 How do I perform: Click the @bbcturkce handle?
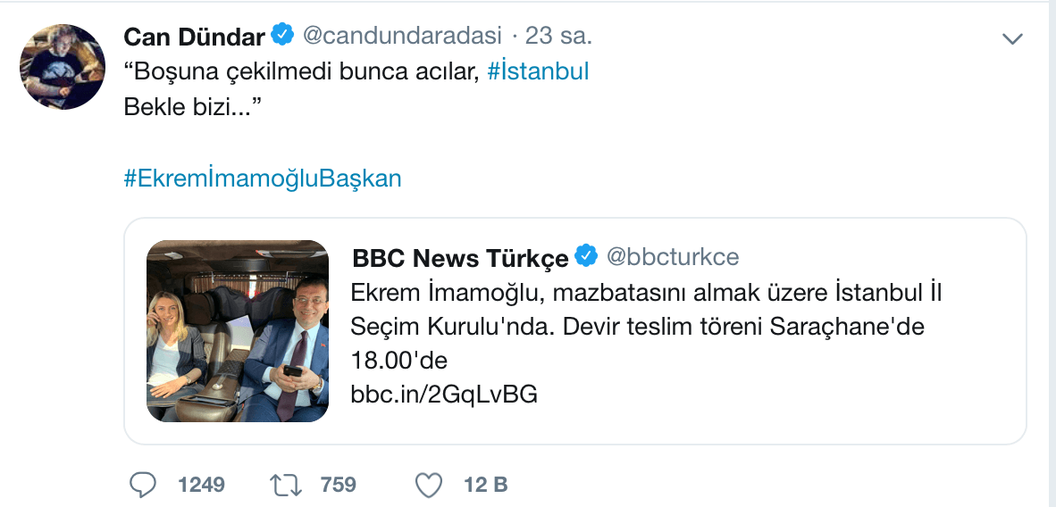point(673,256)
